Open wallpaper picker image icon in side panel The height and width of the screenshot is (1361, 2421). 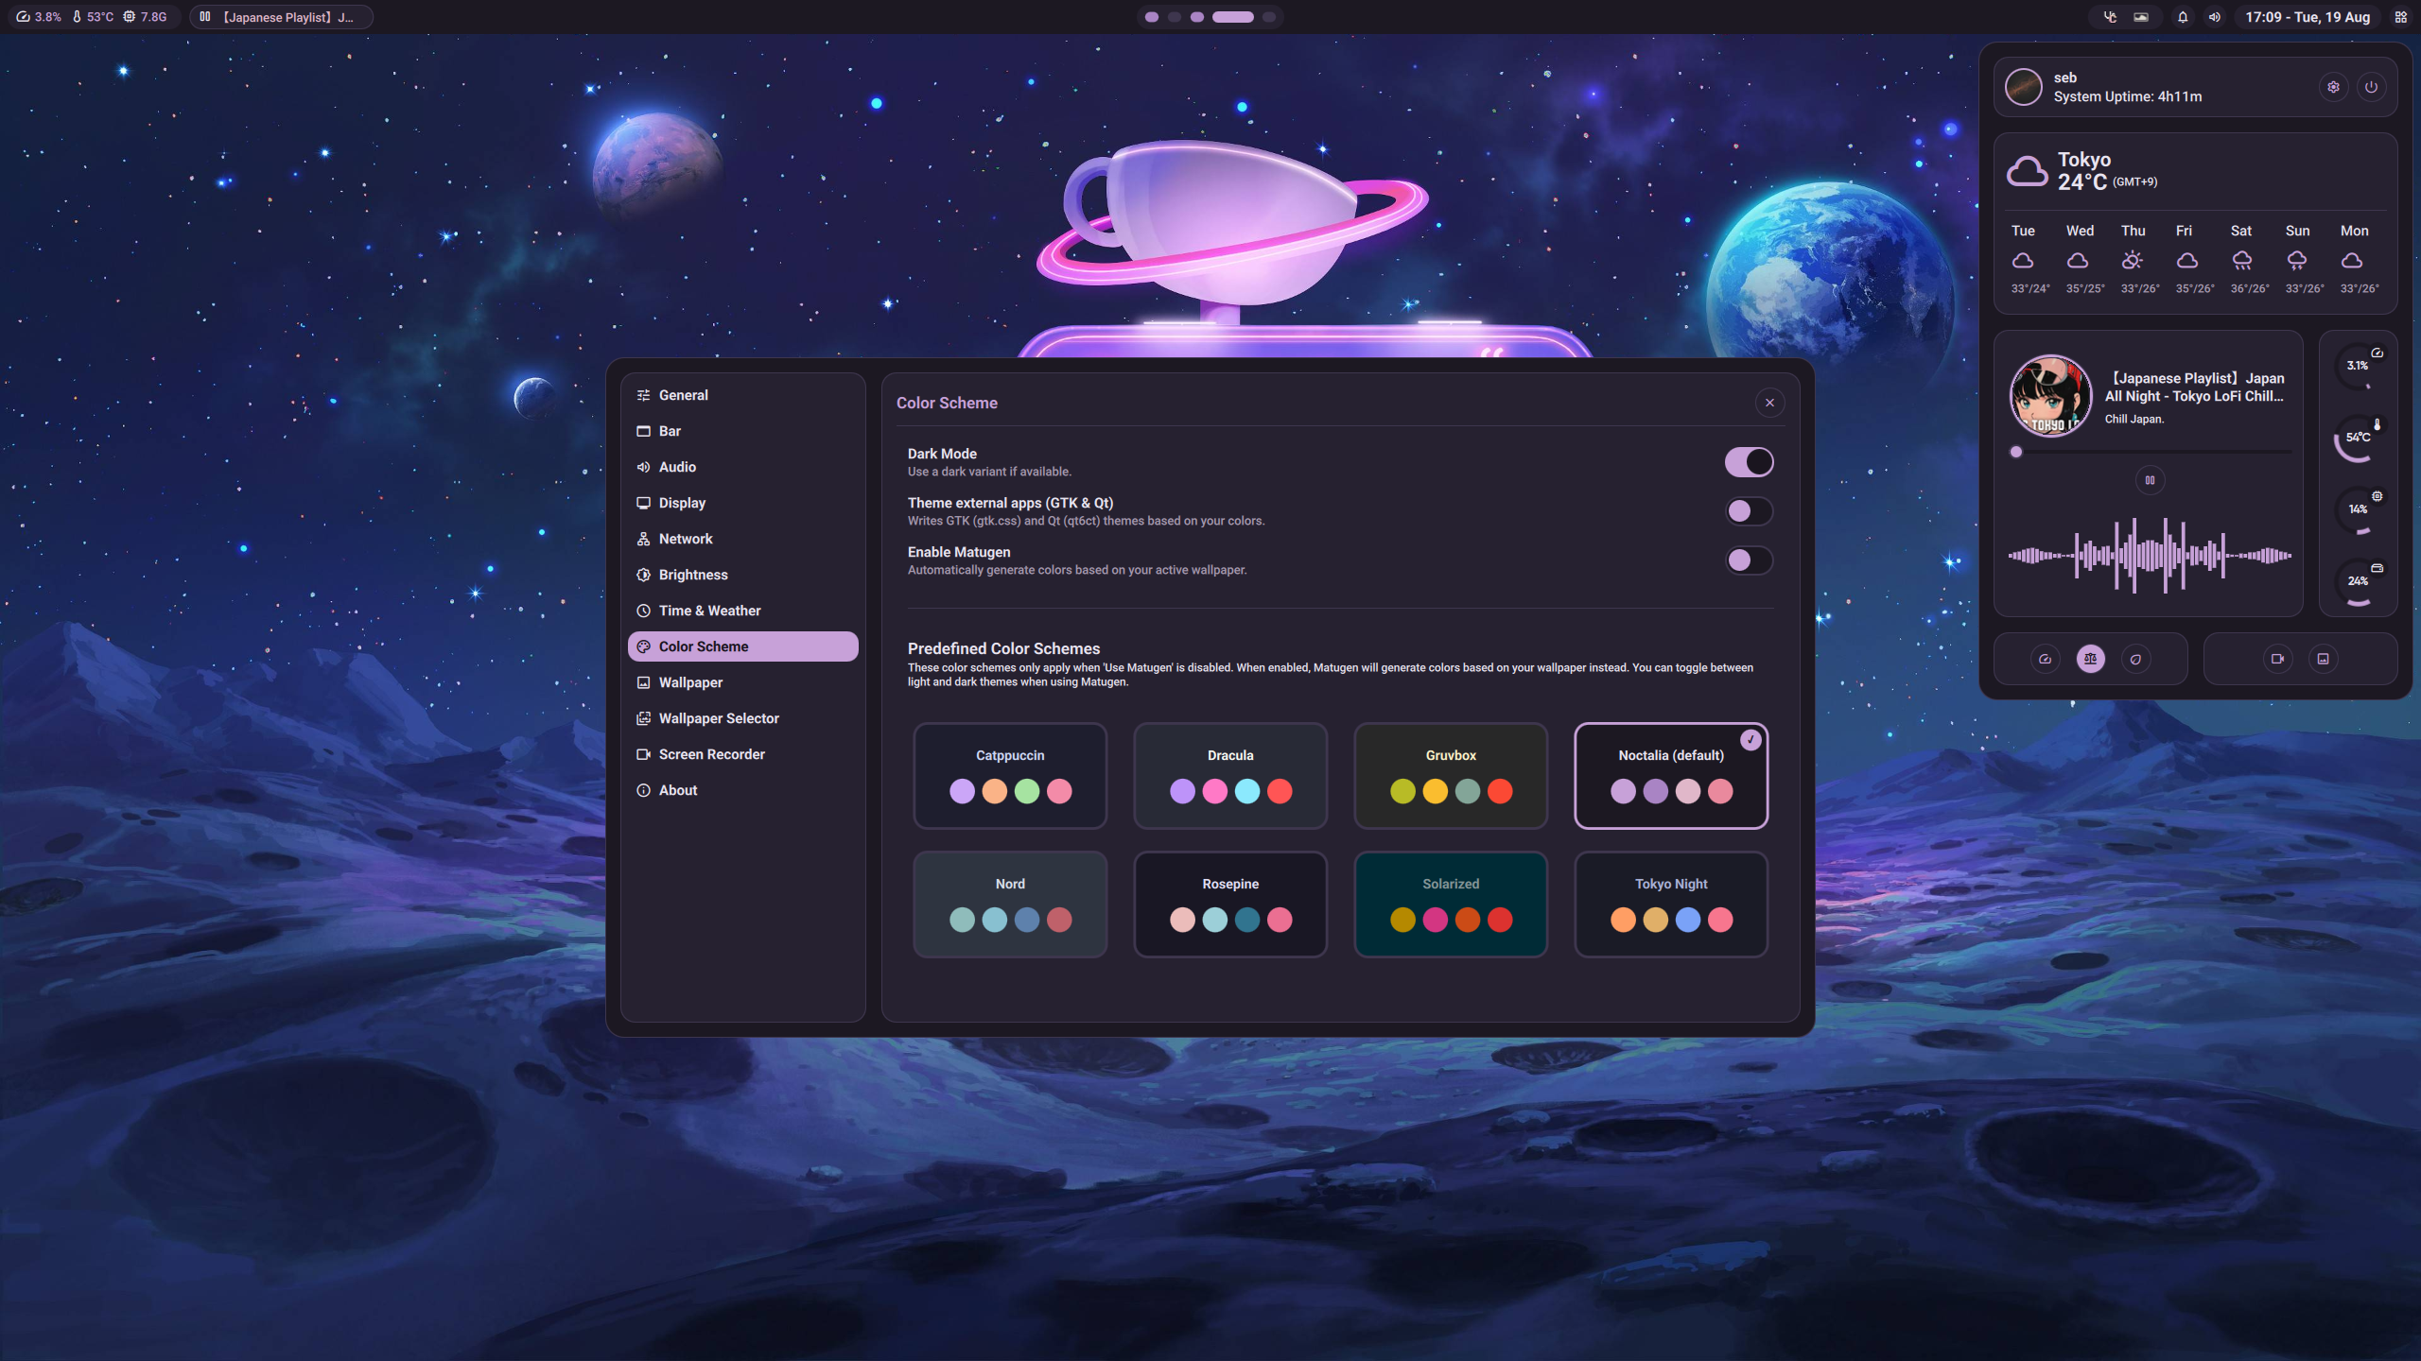coord(2323,659)
